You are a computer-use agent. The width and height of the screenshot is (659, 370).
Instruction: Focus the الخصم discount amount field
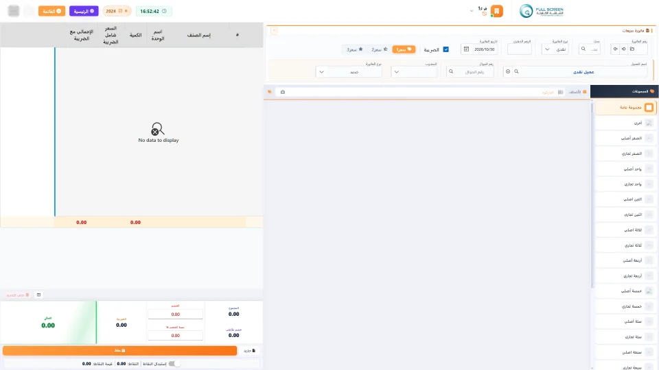(175, 314)
